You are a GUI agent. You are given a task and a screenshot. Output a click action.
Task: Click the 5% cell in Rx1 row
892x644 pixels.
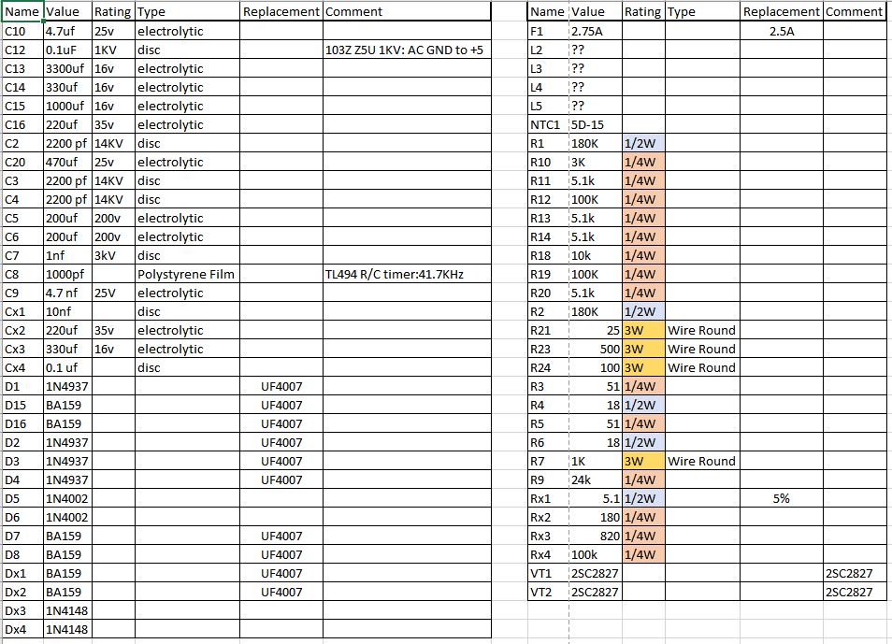[x=781, y=499]
